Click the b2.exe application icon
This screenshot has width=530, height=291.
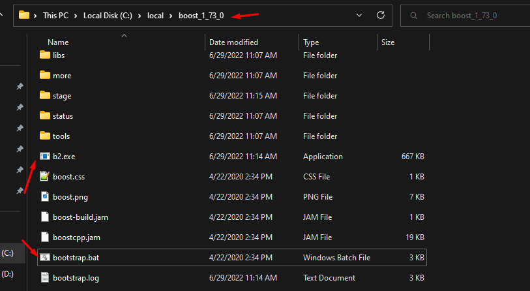pos(44,157)
